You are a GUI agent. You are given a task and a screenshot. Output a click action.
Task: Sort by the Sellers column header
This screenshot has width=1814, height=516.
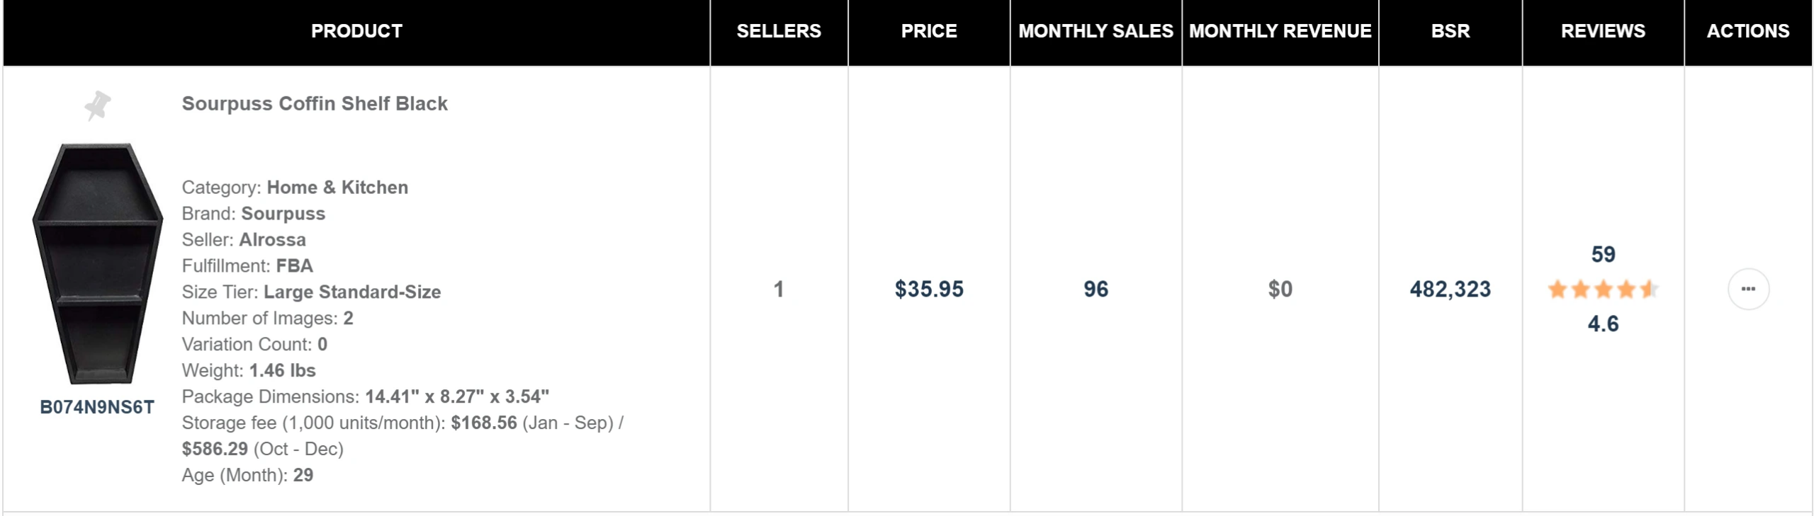779,31
